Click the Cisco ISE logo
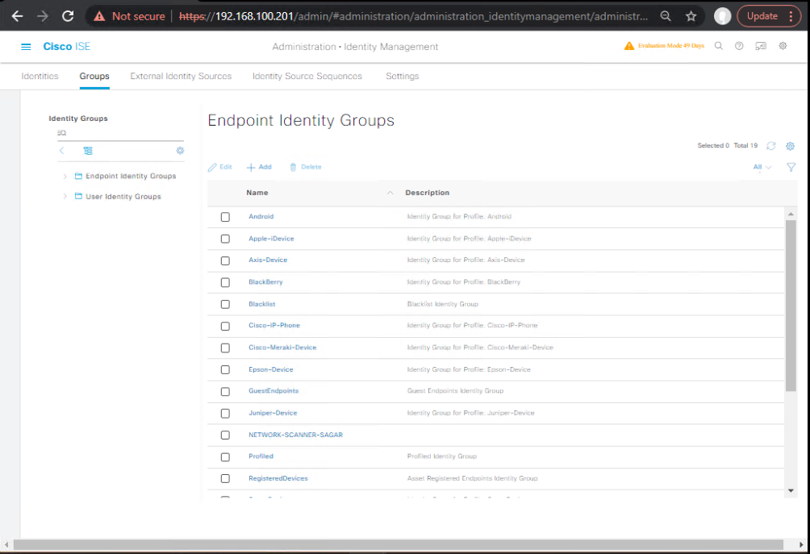 click(67, 47)
